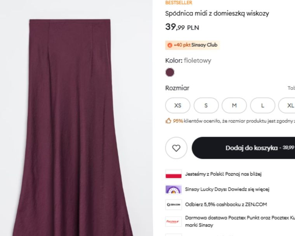295x236 pixels.
Task: Click Dodaj do koszyka button
Action: click(x=243, y=148)
